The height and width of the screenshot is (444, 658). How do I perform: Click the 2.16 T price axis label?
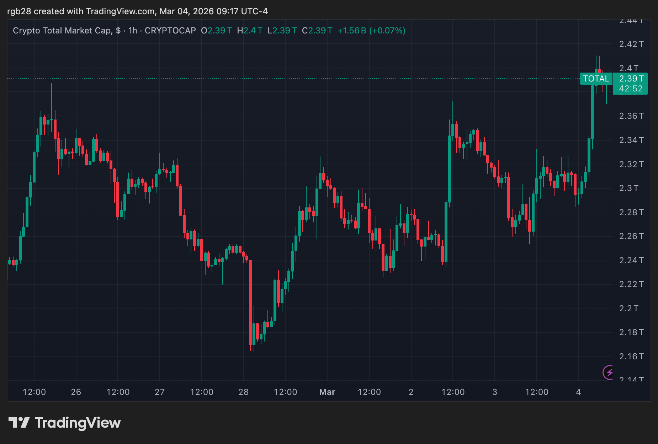tap(631, 356)
